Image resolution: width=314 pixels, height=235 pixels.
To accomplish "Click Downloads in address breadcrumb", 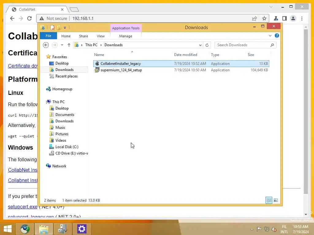I will (113, 45).
